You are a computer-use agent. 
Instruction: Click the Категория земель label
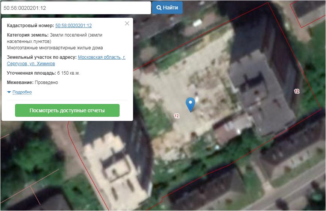point(28,35)
